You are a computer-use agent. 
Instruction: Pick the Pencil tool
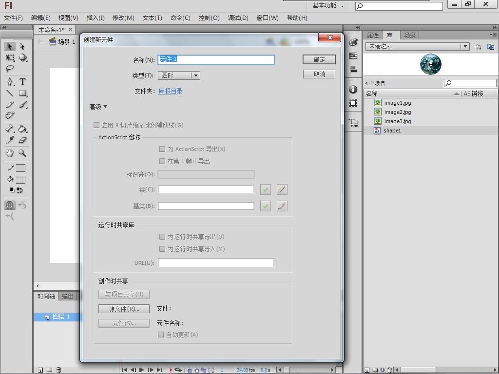coord(10,104)
